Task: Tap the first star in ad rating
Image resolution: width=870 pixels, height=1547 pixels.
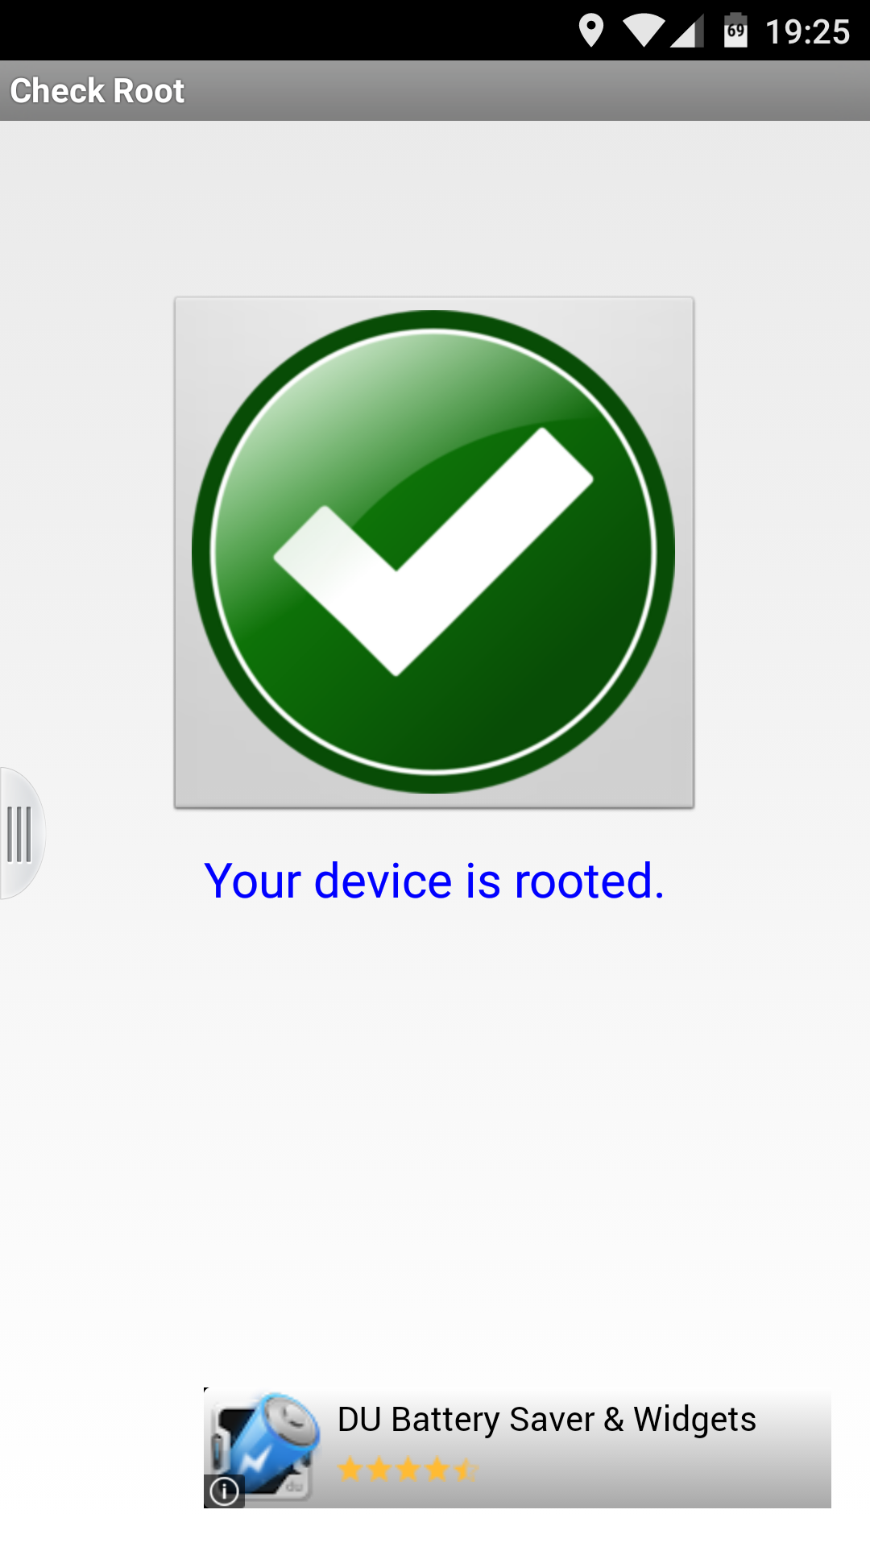Action: 350,1469
